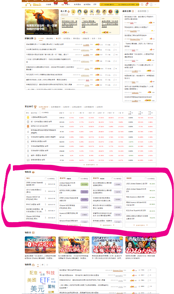Expand more rows under the fund ranking table

click(x=90, y=165)
